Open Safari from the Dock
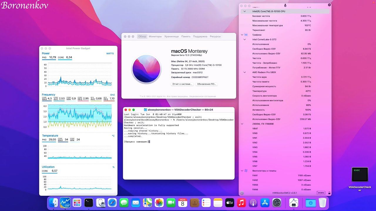The height and width of the screenshot is (211, 376). [x=112, y=203]
